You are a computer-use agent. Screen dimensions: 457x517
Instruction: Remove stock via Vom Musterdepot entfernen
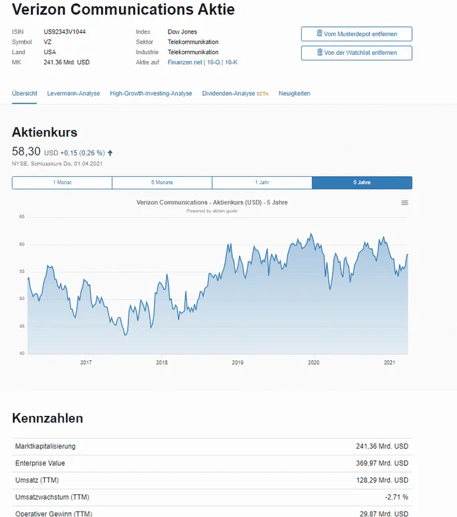(x=357, y=34)
